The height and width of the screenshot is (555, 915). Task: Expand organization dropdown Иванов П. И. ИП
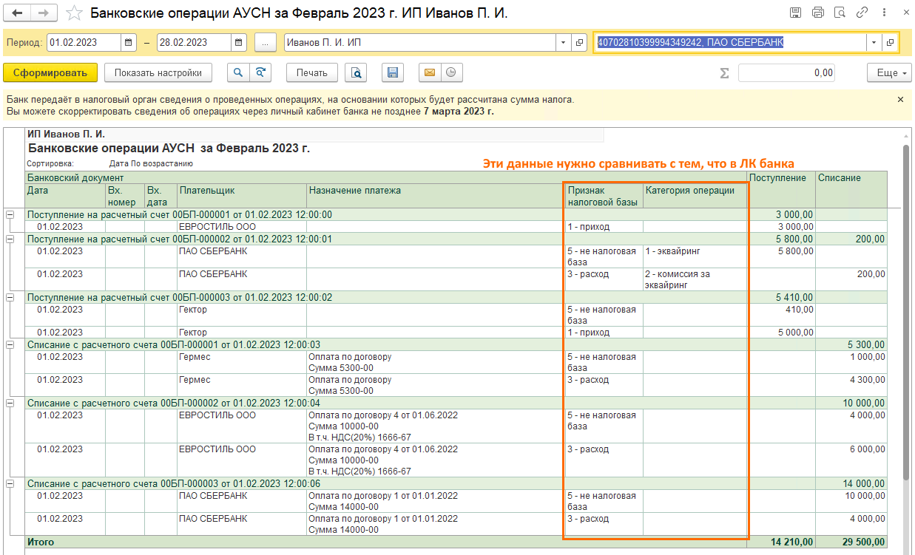[564, 43]
